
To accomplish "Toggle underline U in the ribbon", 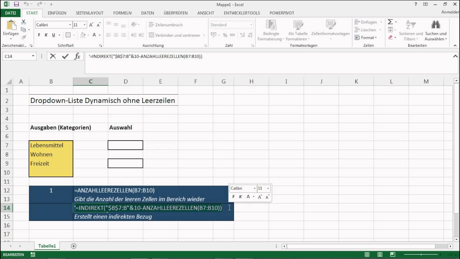I will [x=54, y=35].
